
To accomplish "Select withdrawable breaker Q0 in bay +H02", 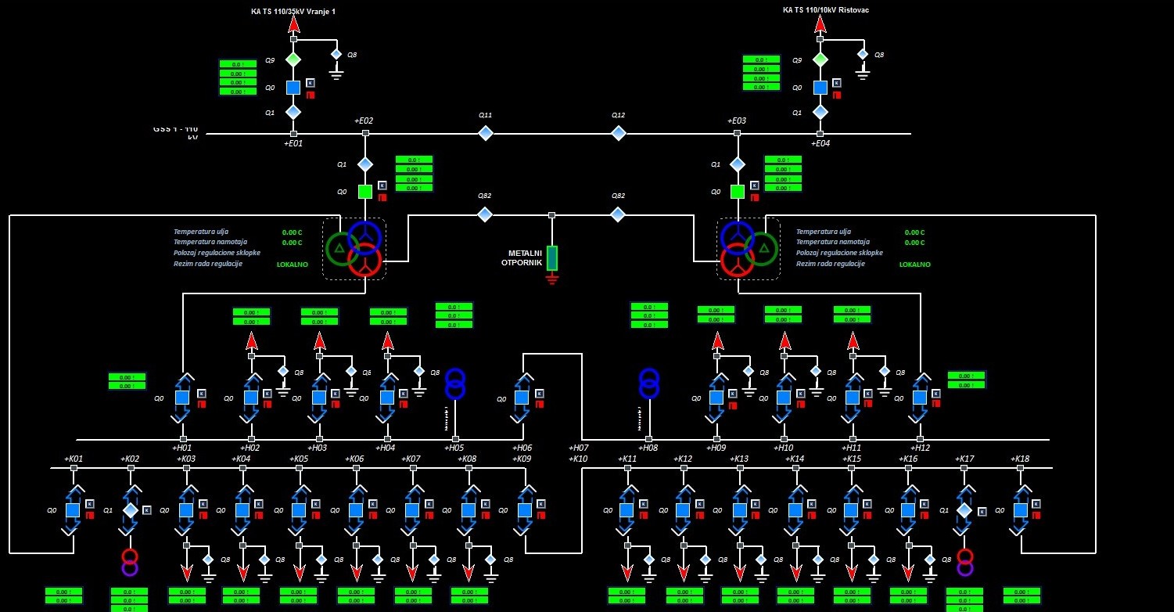I will click(x=251, y=398).
